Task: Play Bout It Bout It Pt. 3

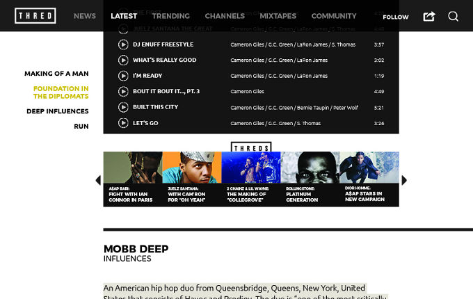Action: 123,92
